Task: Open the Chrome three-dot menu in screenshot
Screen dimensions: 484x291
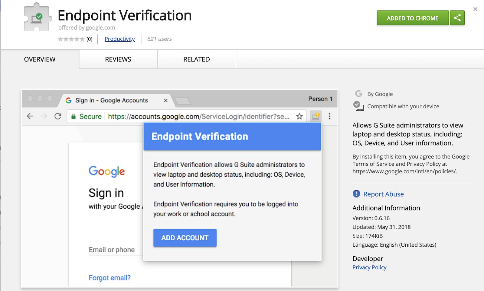Action: (329, 116)
